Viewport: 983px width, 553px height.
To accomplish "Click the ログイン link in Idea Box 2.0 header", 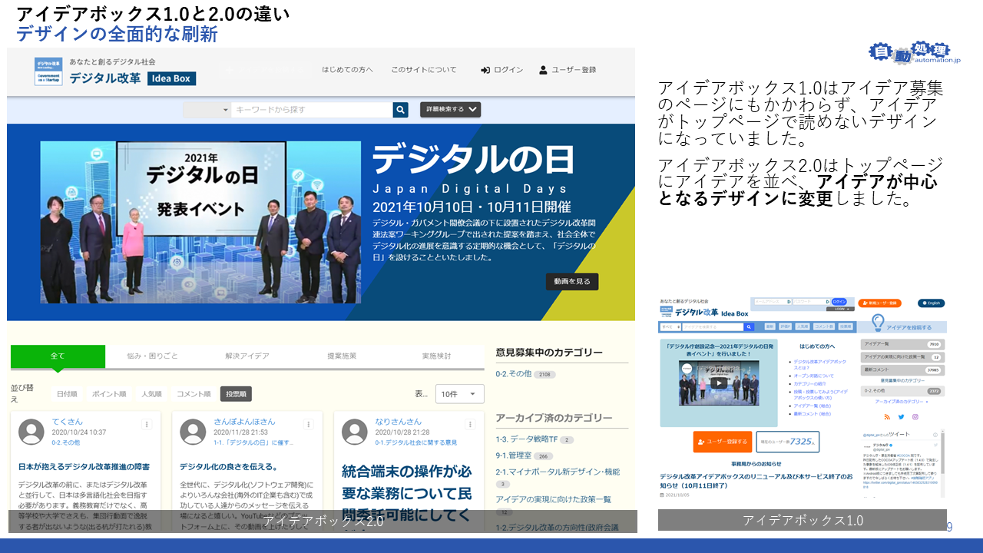I will click(502, 70).
